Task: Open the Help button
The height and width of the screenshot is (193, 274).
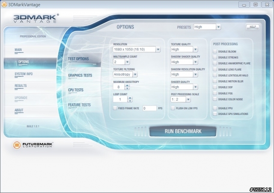Action: pos(253,27)
